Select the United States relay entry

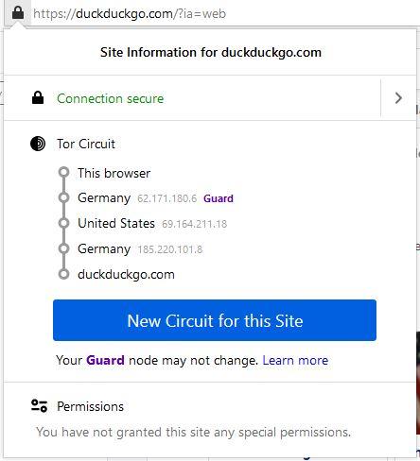tap(152, 223)
